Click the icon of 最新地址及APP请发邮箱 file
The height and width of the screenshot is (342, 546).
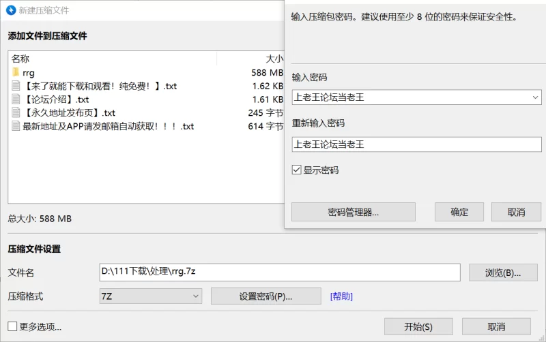click(x=16, y=126)
